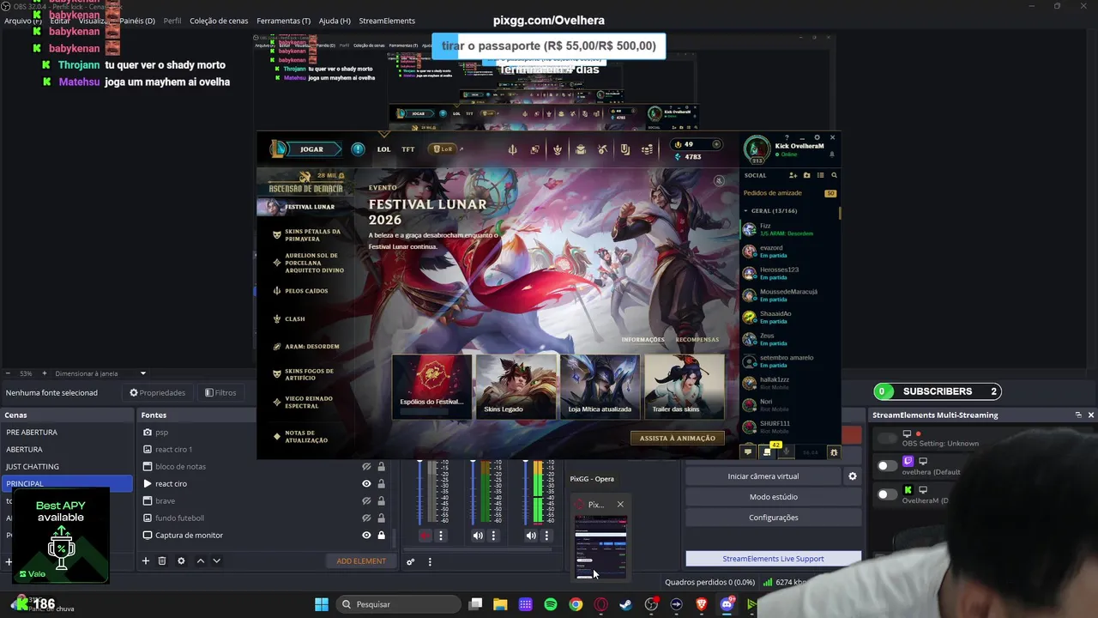The width and height of the screenshot is (1098, 618).
Task: Show the hidden fundo futeboll source
Action: (366, 518)
